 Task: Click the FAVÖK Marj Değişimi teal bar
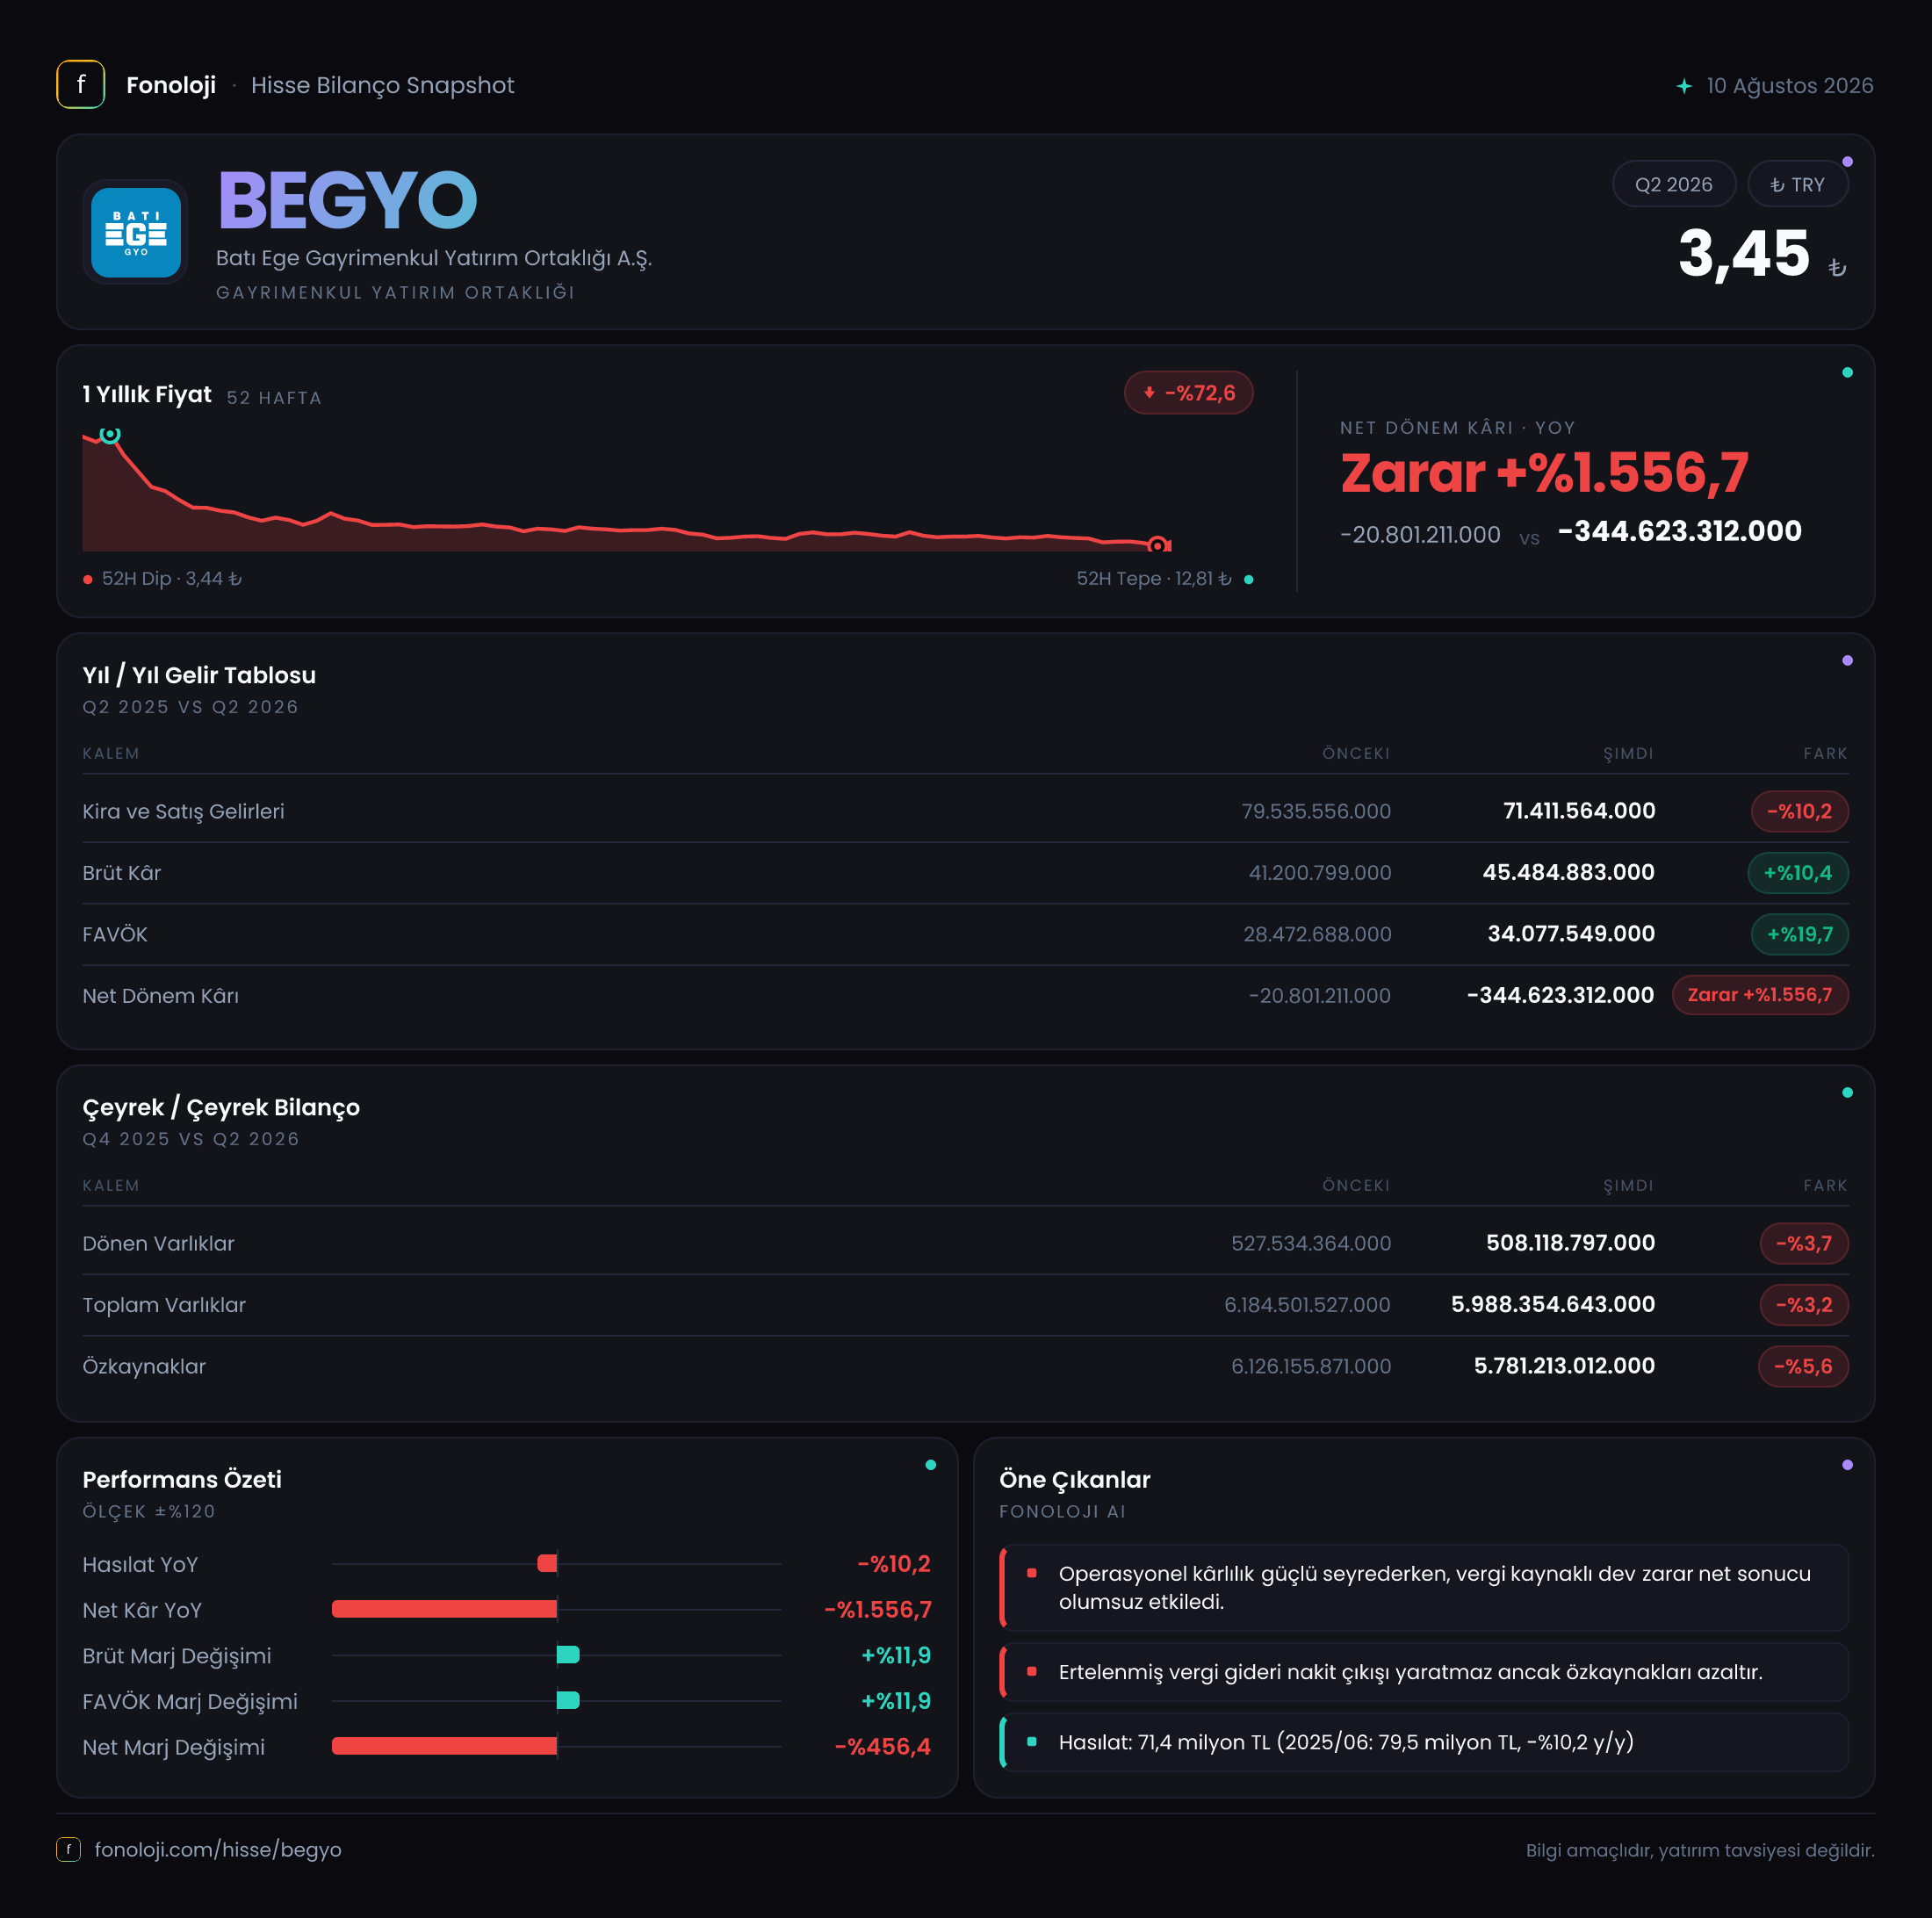568,1700
